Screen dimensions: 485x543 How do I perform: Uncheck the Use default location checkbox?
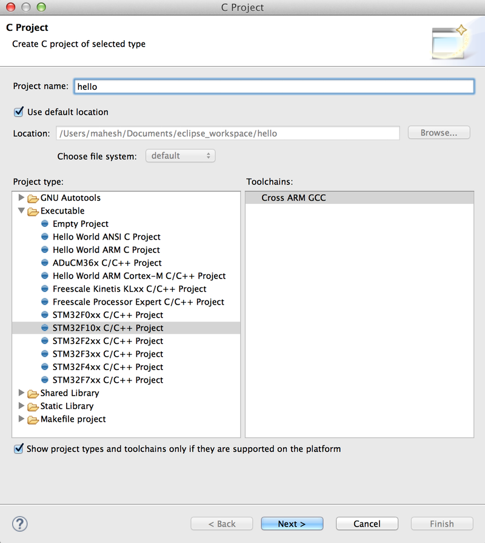[18, 112]
